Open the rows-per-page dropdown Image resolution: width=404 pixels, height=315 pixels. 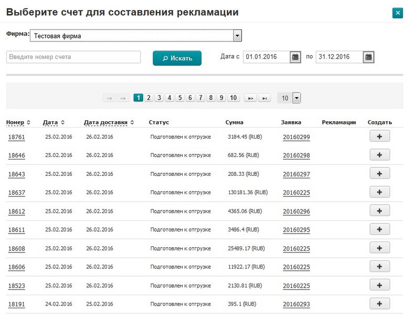297,98
